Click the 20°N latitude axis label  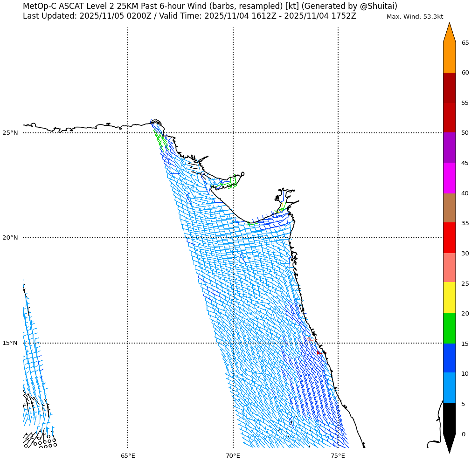pos(10,238)
